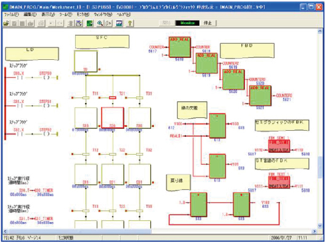Click the grayed print icon in toolbar
The height and width of the screenshot is (243, 325).
(x=41, y=23)
